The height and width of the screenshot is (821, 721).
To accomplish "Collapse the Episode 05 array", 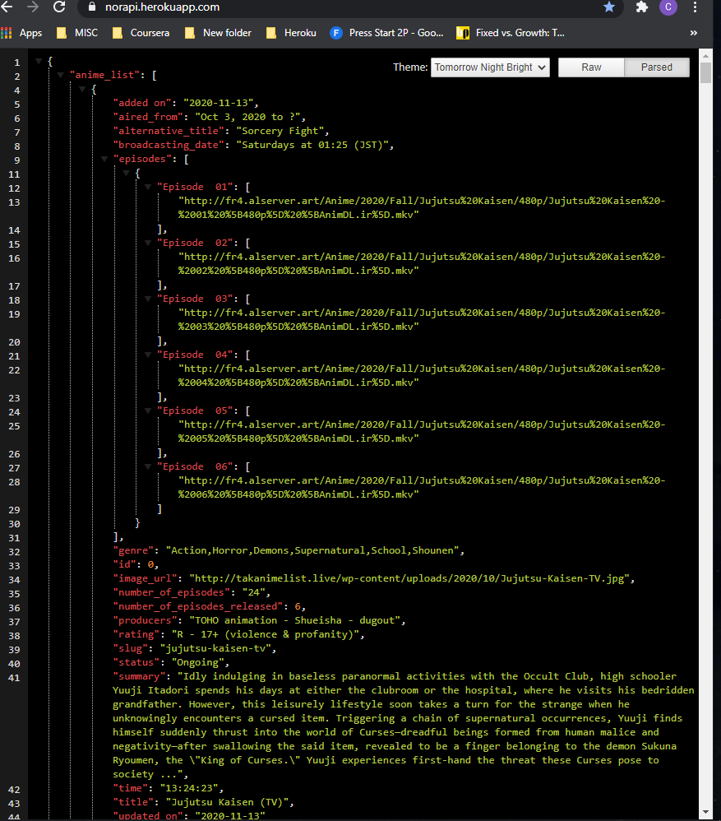I will point(148,410).
